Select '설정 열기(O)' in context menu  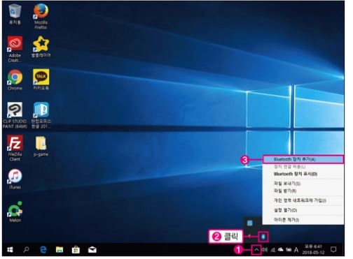(x=303, y=210)
